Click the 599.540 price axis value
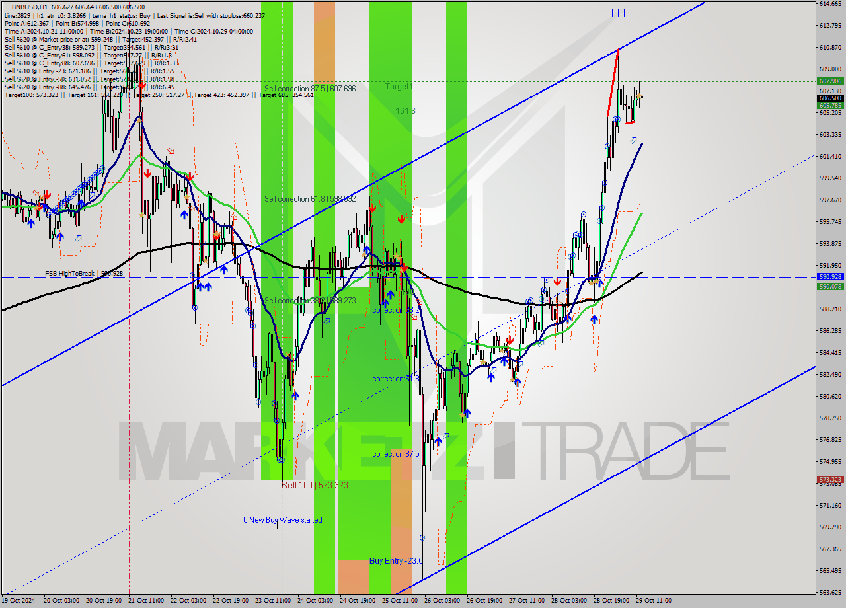The width and height of the screenshot is (846, 608). (x=830, y=178)
